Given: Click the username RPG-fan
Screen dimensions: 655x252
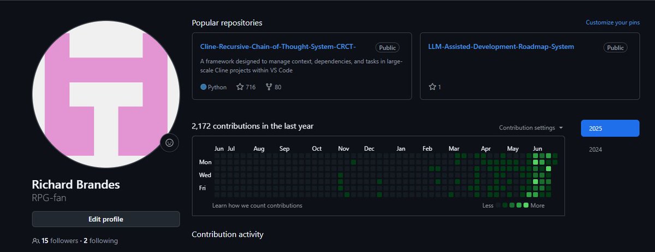Looking at the screenshot, I should (49, 198).
